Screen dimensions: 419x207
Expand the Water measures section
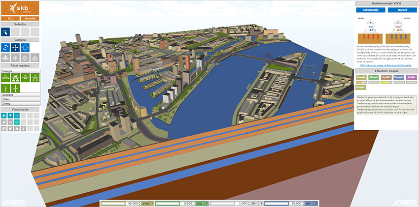click(x=20, y=99)
